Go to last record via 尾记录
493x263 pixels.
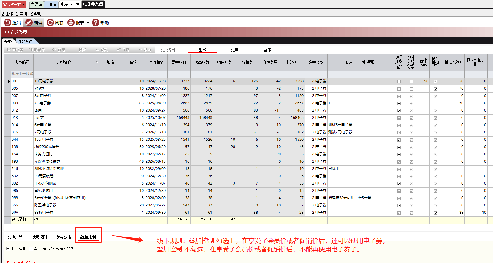(37, 50)
